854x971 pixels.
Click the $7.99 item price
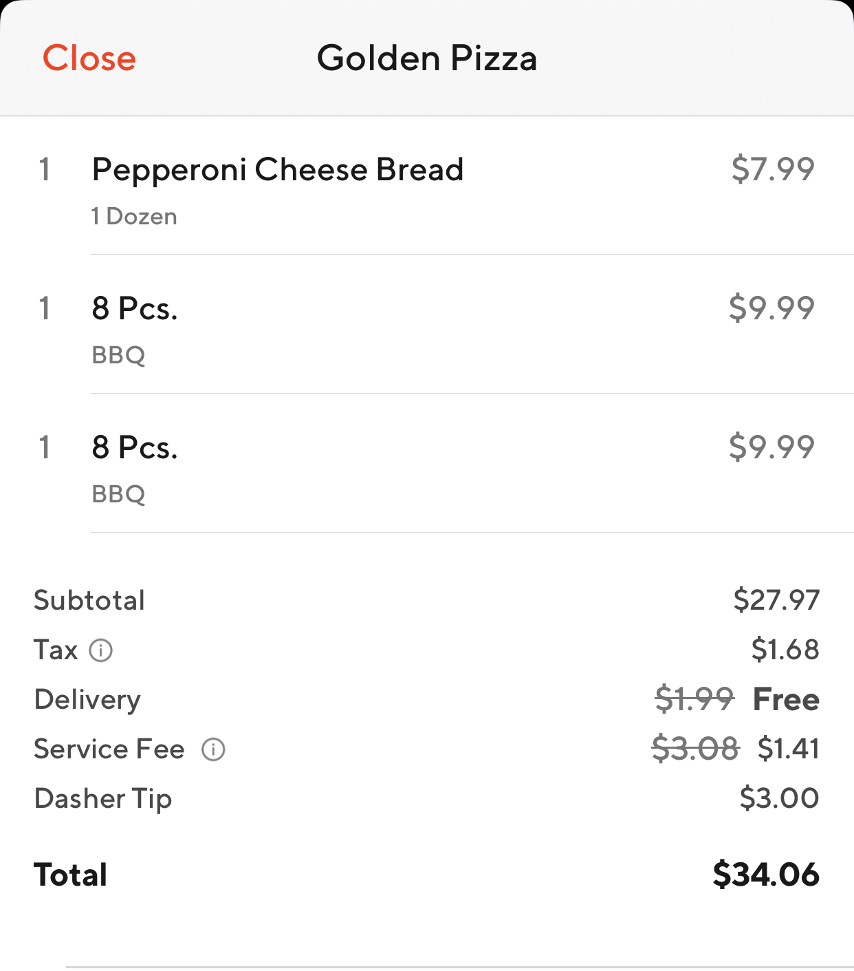(773, 169)
